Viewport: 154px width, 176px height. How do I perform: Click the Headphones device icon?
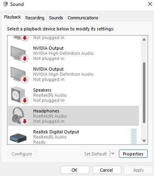[20, 116]
